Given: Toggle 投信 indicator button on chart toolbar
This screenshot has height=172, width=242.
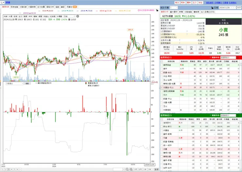Looking at the screenshot, I should pyautogui.click(x=15, y=16).
